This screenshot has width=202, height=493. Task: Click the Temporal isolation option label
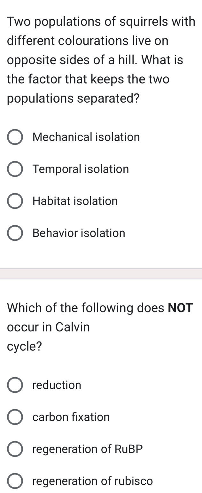(x=80, y=169)
